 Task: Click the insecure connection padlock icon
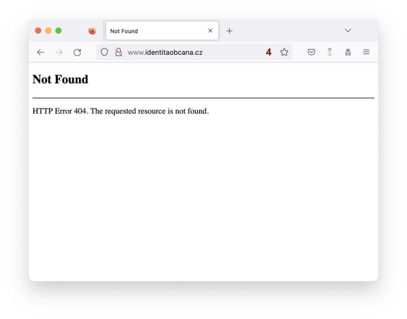(x=118, y=52)
